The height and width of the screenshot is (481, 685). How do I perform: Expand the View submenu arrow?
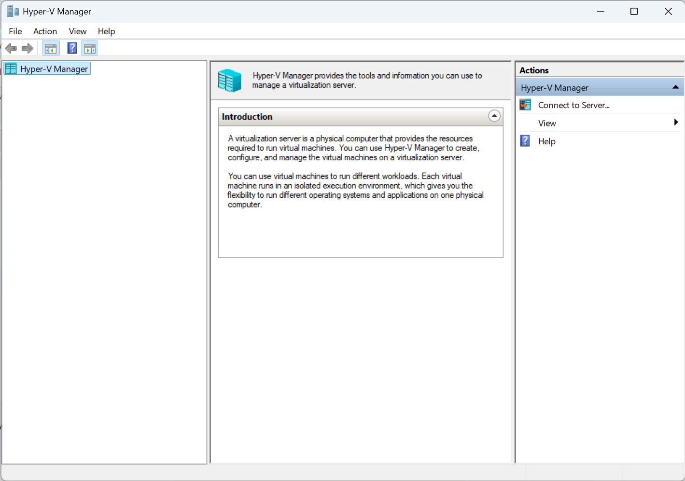click(676, 123)
